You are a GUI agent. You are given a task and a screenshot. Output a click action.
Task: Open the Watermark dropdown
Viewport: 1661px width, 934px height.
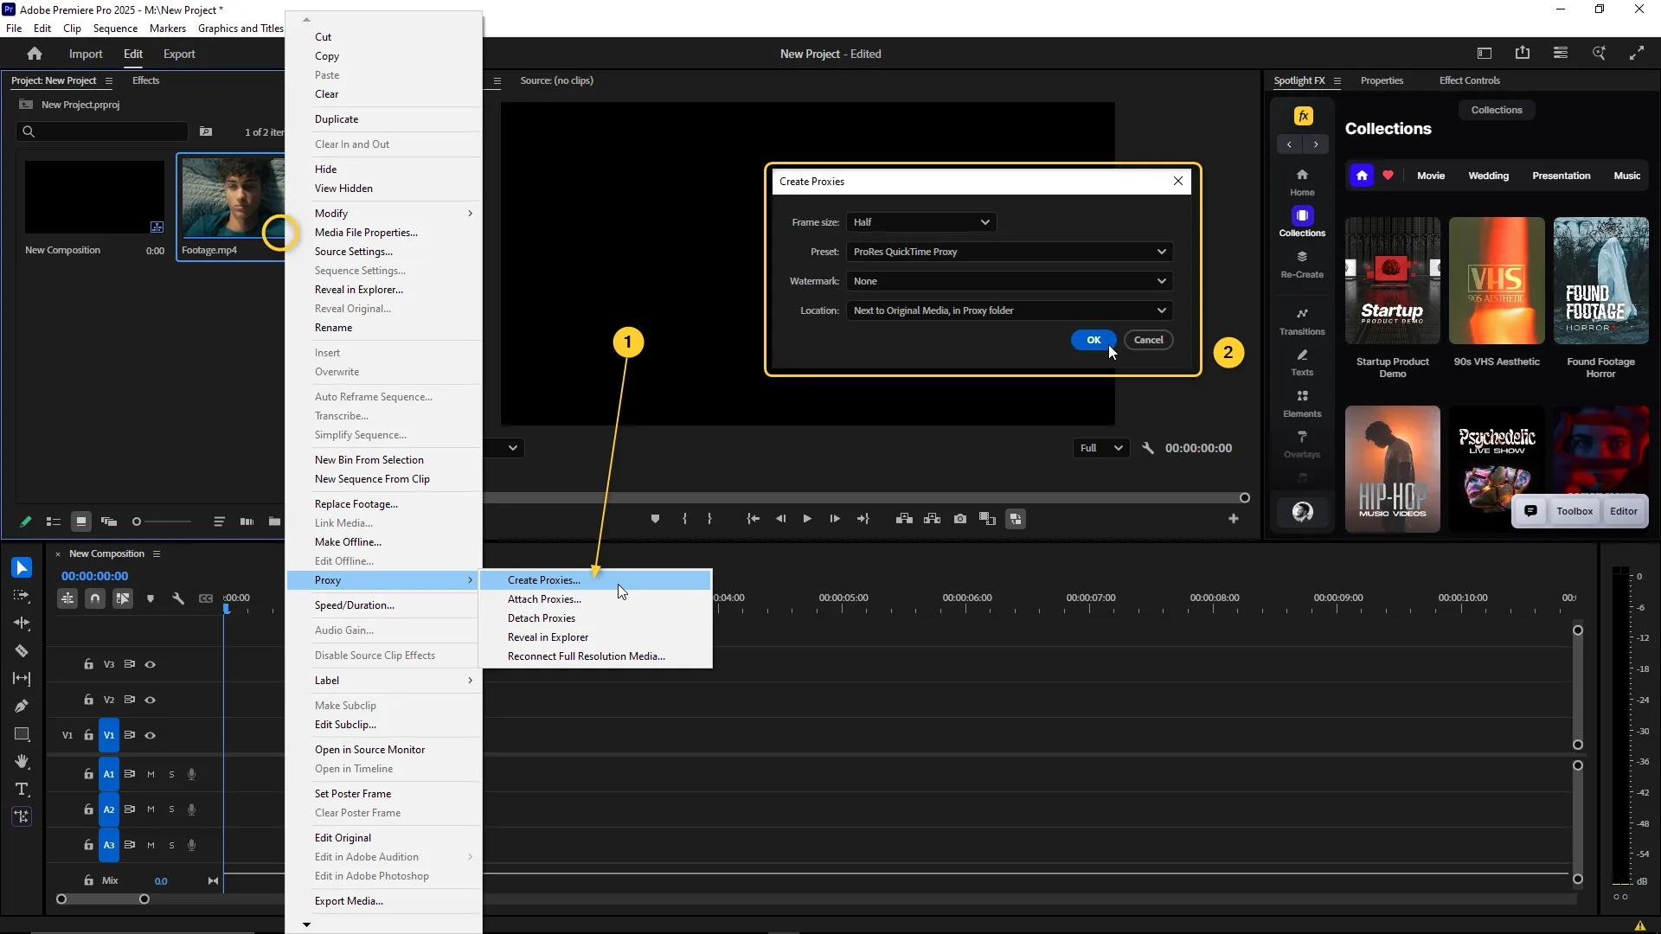[x=1010, y=281]
